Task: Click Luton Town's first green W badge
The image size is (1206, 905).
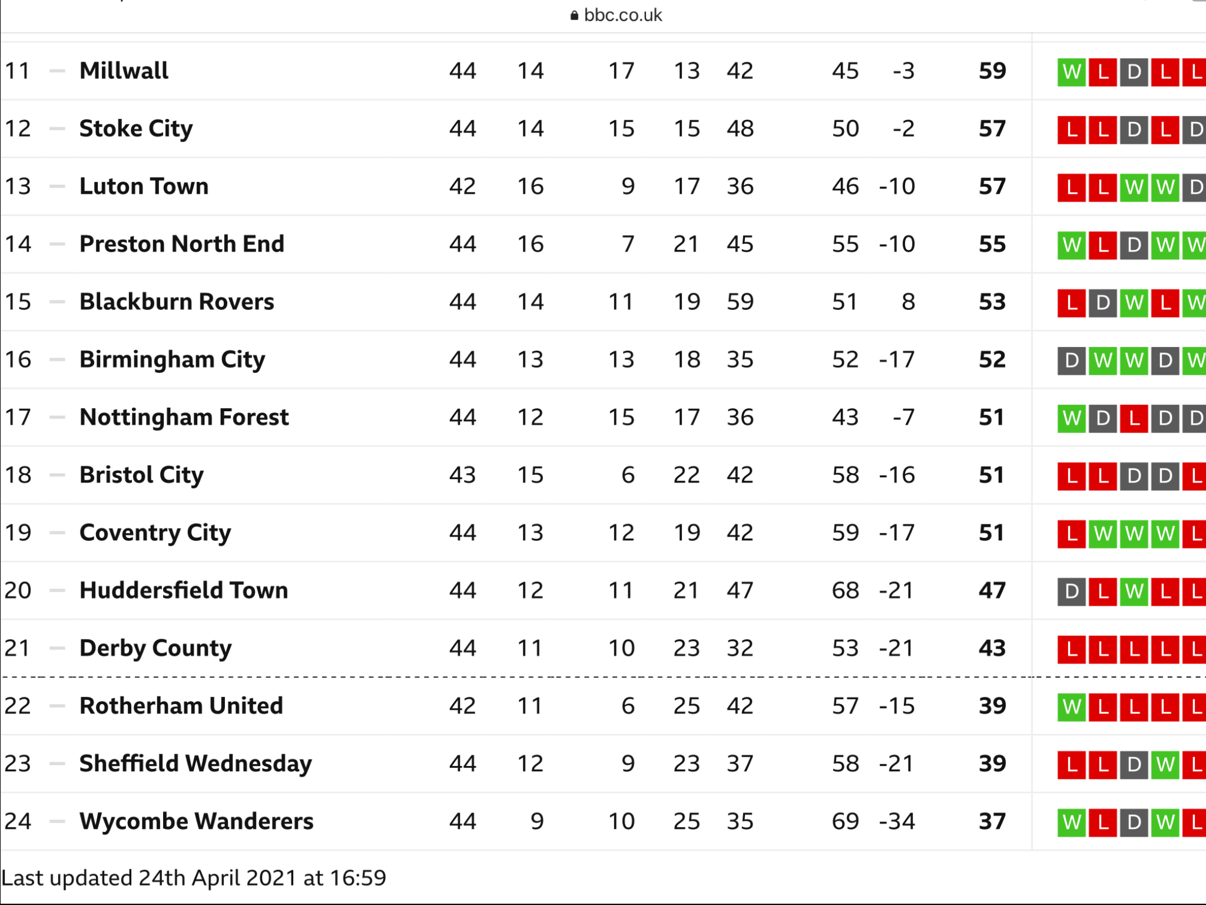Action: 1134,188
